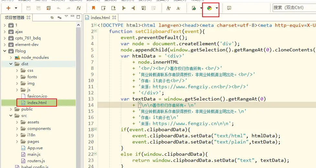The height and width of the screenshot is (168, 316).
Task: Click the orange bookmark icon
Action: pyautogui.click(x=93, y=8)
